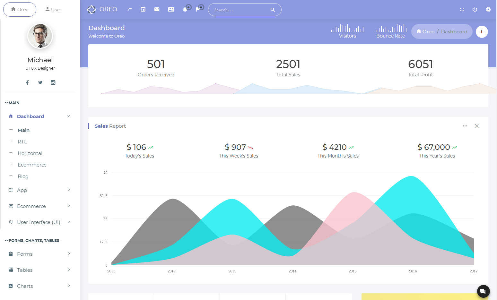This screenshot has width=497, height=300.
Task: Open the calendar icon in top bar
Action: [x=143, y=10]
